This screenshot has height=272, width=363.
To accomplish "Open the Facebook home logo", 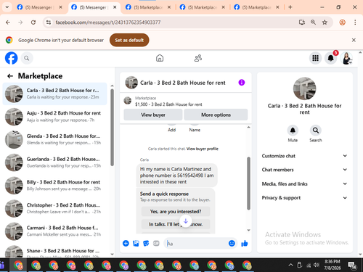I will (12, 58).
